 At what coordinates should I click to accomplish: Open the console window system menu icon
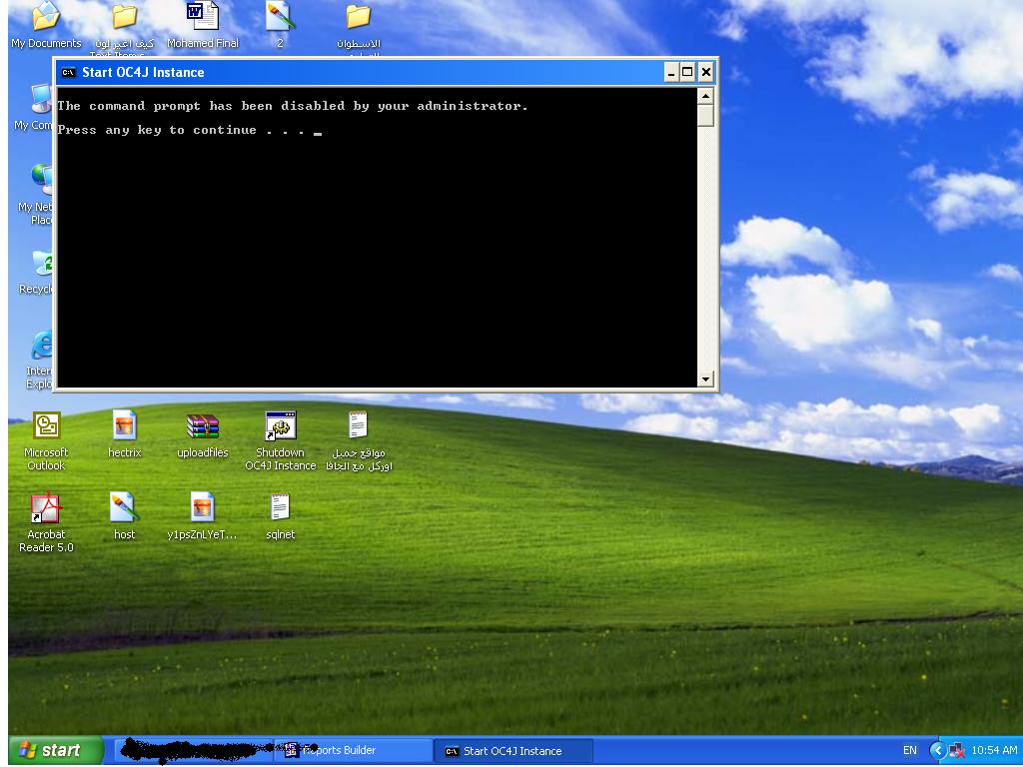[69, 72]
